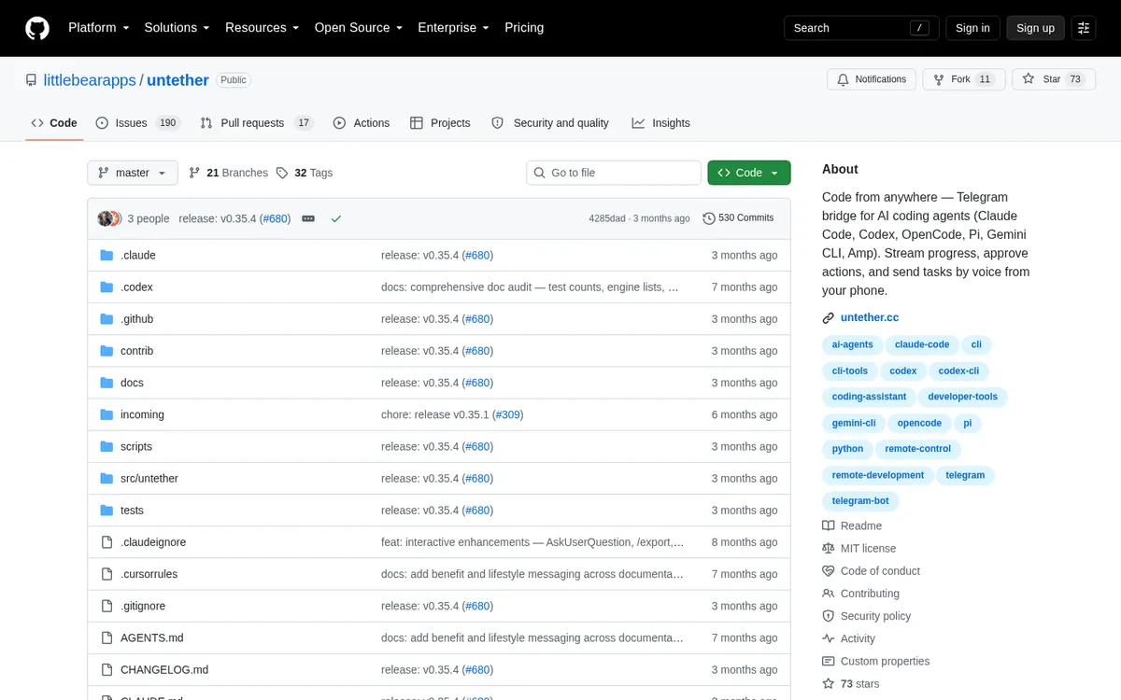The width and height of the screenshot is (1121, 700).
Task: Click the incoming folder icon
Action: 106,414
